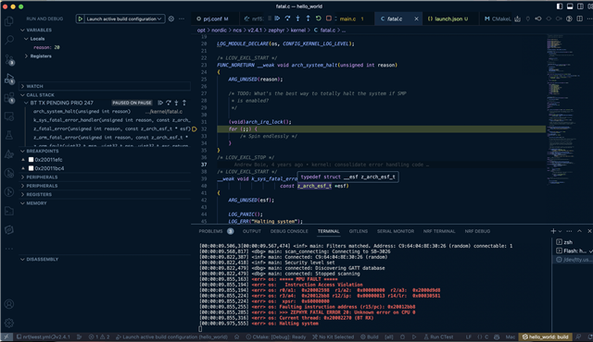Open launch.json via gear icon
Screen dimensions: 593x342
[x=170, y=18]
